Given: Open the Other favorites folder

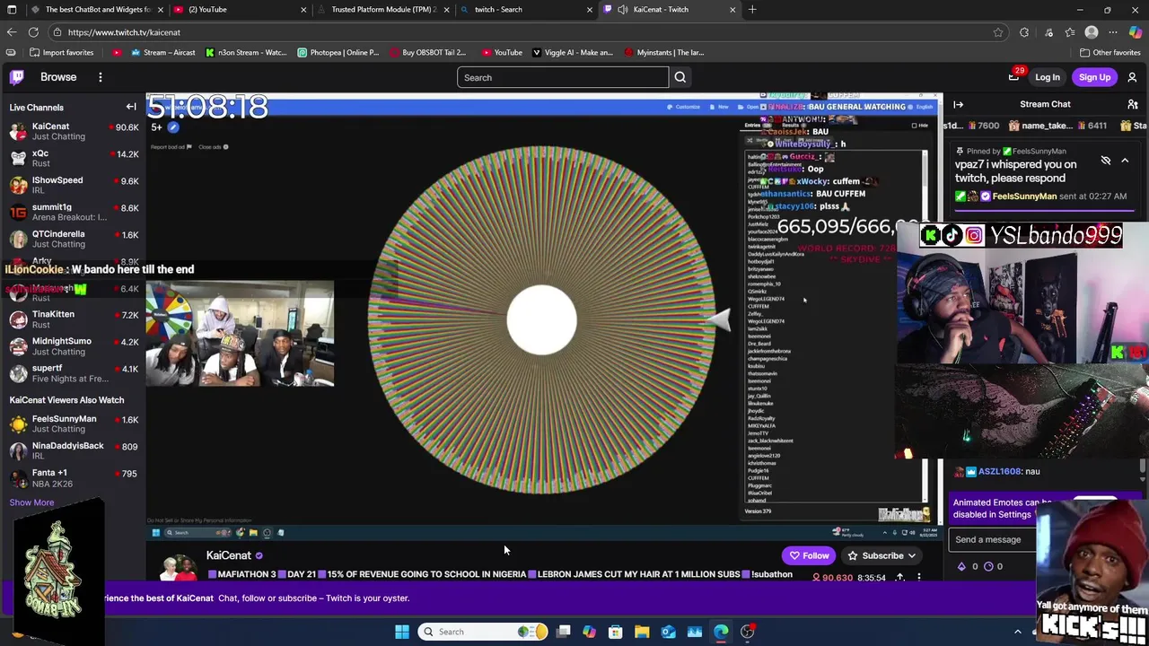Looking at the screenshot, I should (x=1110, y=52).
